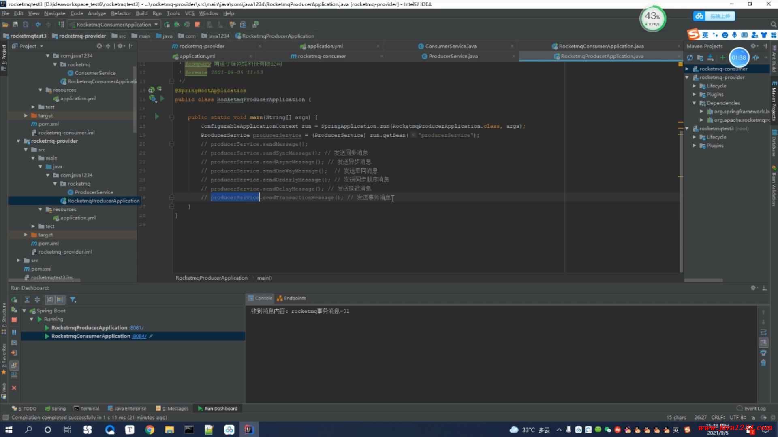Stop the running application in main toolbar
Screen dimensions: 778x437
(x=197, y=24)
